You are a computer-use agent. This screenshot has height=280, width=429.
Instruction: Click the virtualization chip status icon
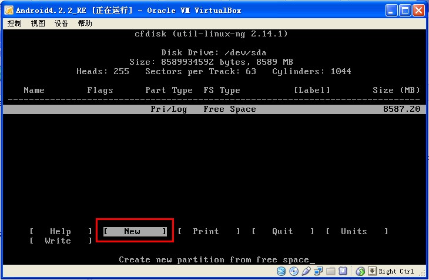[x=343, y=271]
